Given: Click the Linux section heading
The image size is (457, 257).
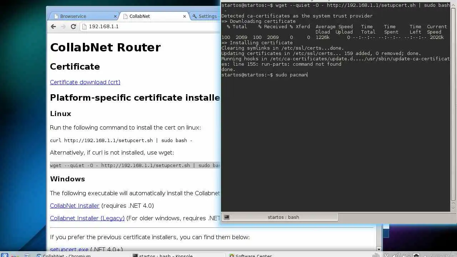Looking at the screenshot, I should 60,114.
